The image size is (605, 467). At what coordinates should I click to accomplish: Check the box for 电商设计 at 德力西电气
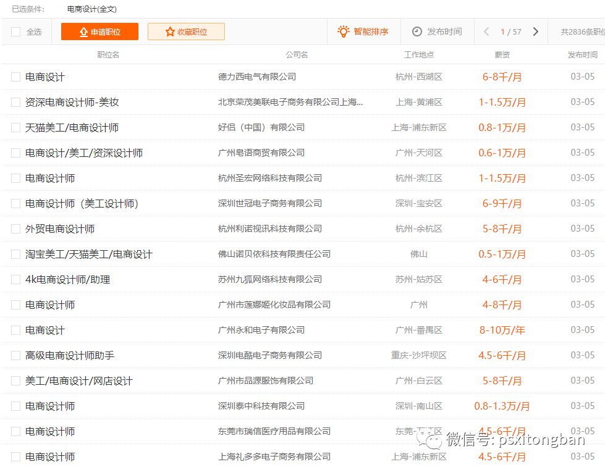(15, 77)
